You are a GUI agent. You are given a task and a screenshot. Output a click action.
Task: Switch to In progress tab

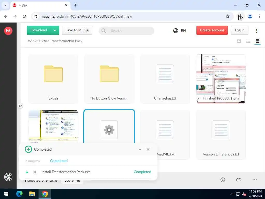tap(32, 161)
